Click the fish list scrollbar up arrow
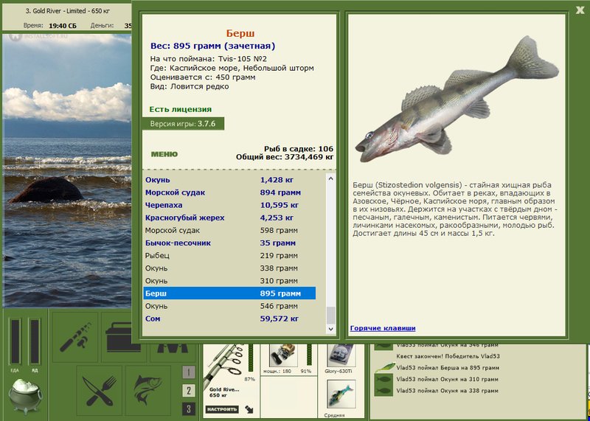This screenshot has height=421, width=590. click(330, 178)
